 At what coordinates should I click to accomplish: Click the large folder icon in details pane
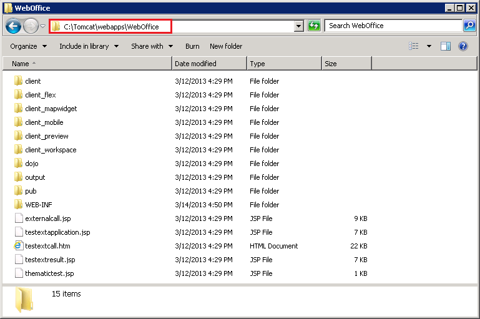[x=24, y=300]
